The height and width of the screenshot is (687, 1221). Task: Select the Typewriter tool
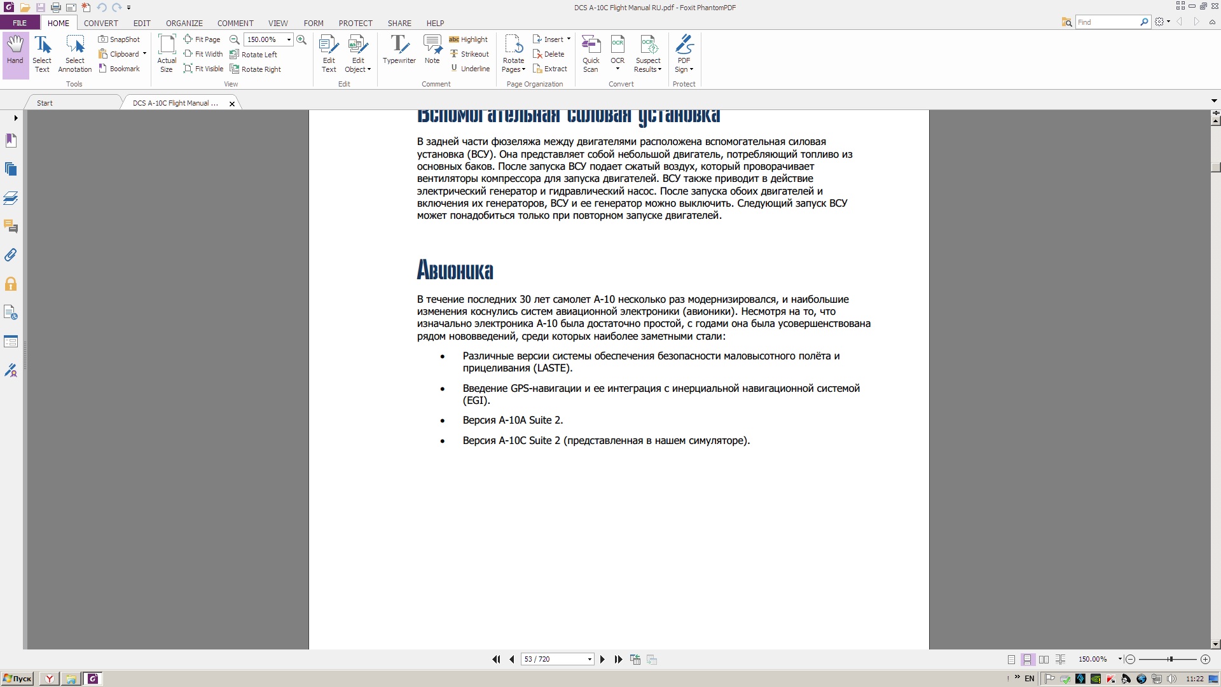click(x=399, y=50)
